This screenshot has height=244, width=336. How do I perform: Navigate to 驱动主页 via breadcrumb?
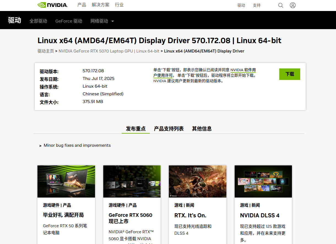coord(45,51)
